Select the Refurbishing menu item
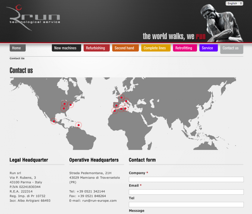 coord(97,48)
